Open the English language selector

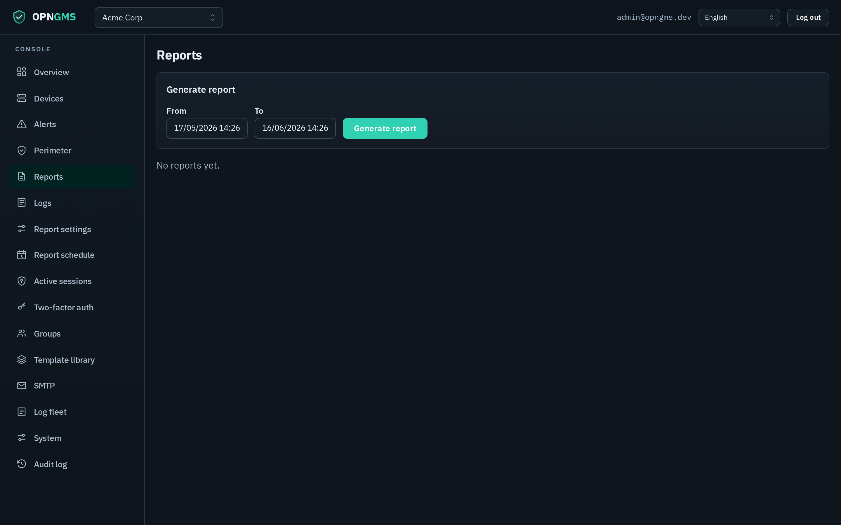(x=739, y=17)
